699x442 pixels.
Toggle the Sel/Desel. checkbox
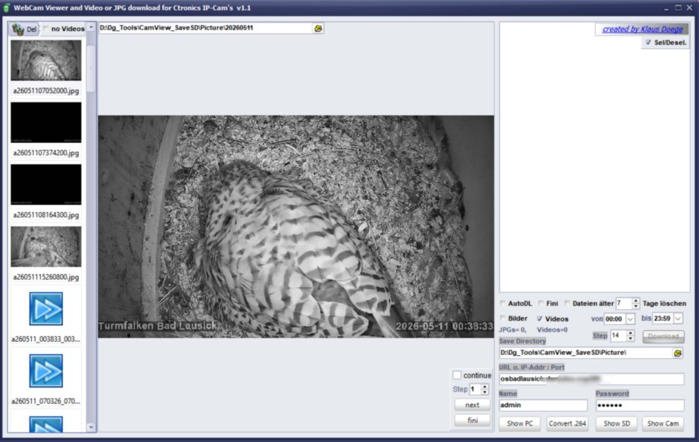tap(649, 43)
